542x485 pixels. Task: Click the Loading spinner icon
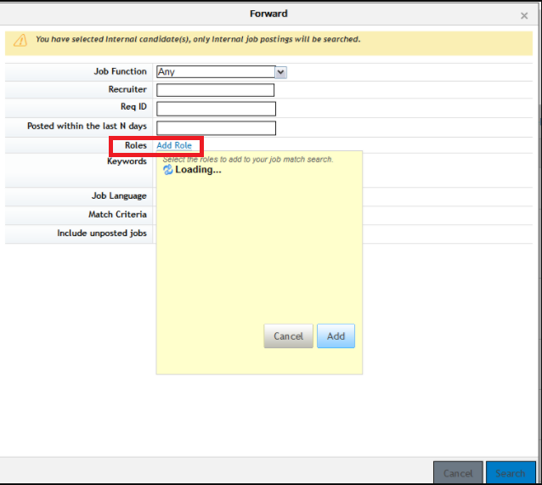tap(168, 170)
